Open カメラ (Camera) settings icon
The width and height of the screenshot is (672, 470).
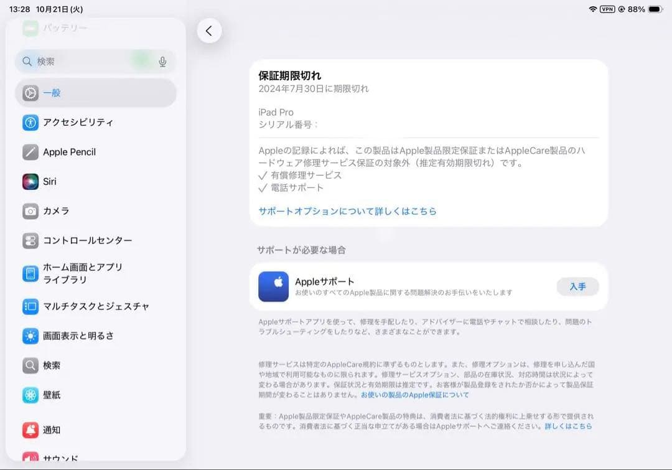click(x=30, y=211)
